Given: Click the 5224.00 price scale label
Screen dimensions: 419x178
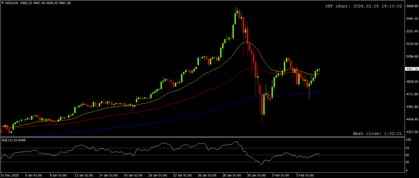Looking at the screenshot, I should click(x=411, y=44).
